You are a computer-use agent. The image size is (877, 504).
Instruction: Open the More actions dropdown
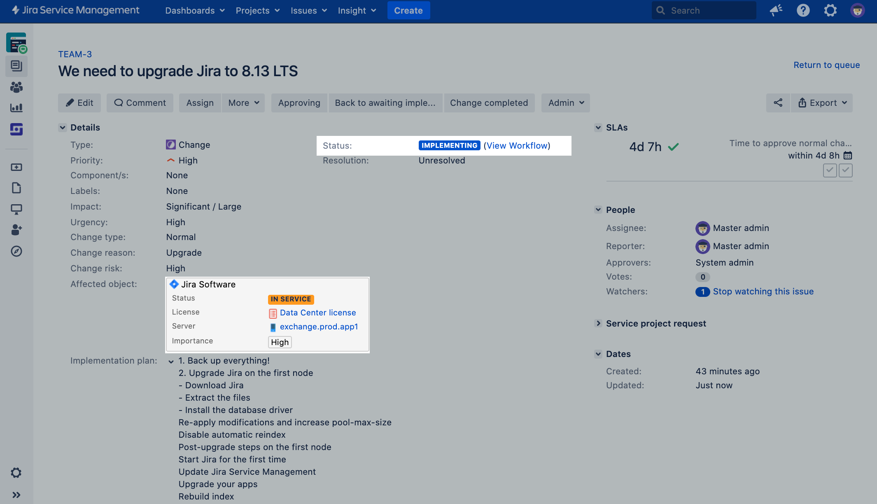pyautogui.click(x=243, y=103)
